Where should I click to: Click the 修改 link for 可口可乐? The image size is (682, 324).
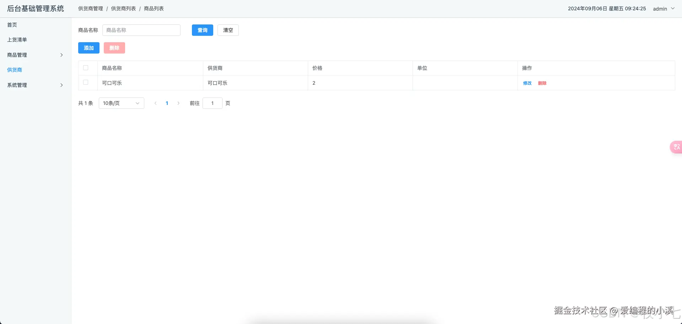[x=527, y=83]
